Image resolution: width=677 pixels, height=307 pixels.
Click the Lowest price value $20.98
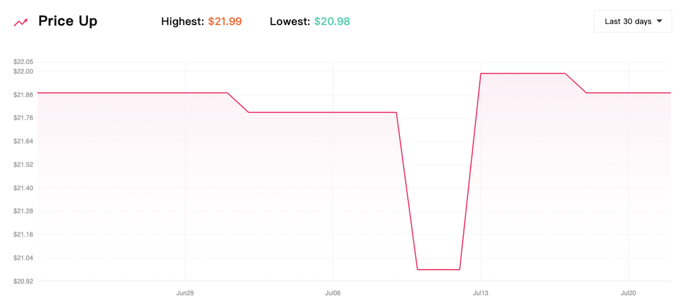[332, 21]
